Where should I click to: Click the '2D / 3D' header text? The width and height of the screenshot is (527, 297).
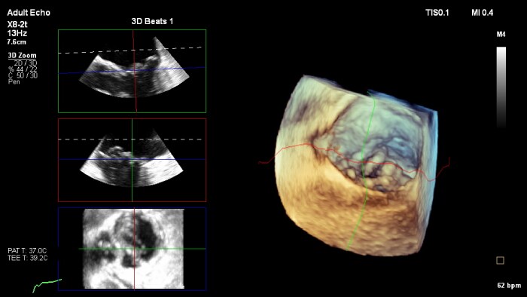[26, 63]
